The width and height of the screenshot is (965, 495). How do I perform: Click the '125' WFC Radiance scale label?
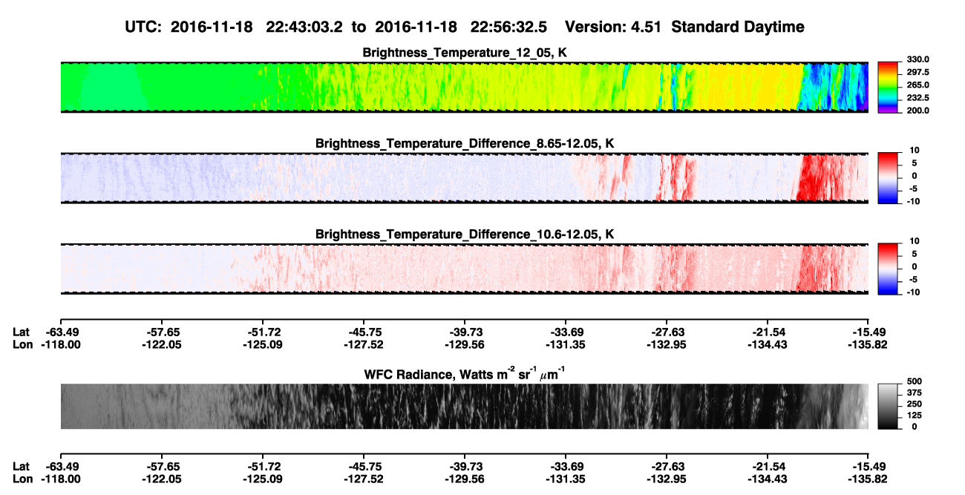tap(914, 416)
